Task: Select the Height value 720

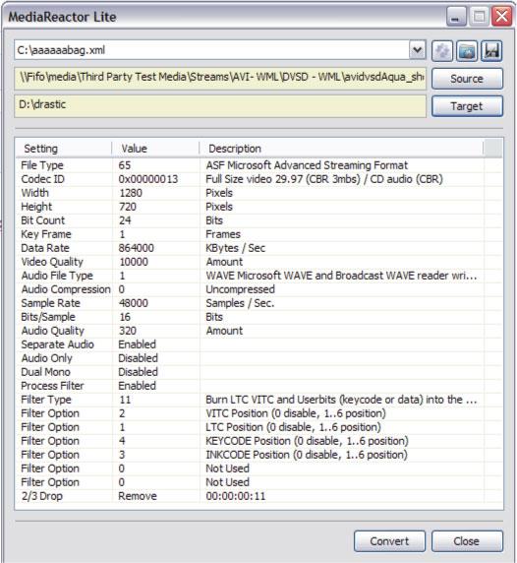Action: (x=128, y=207)
